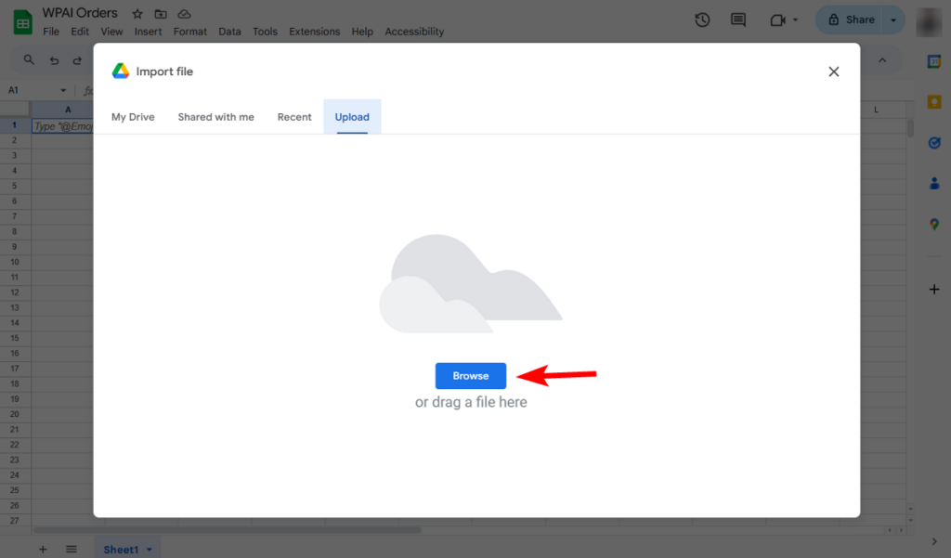This screenshot has height=558, width=951.
Task: Open Google Tasks side panel
Action: [x=933, y=142]
